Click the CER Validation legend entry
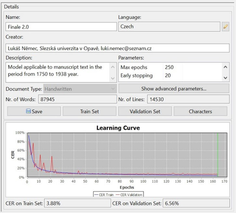 [129, 195]
